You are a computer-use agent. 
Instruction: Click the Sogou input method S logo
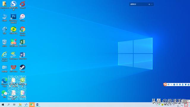(165, 84)
